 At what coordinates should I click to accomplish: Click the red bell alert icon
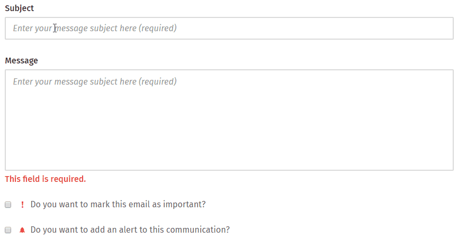[x=22, y=230]
